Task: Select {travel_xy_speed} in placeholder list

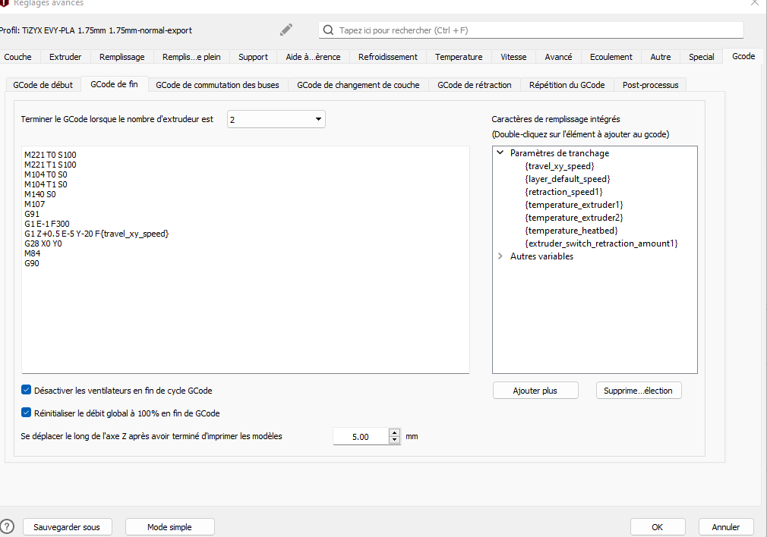Action: point(560,165)
